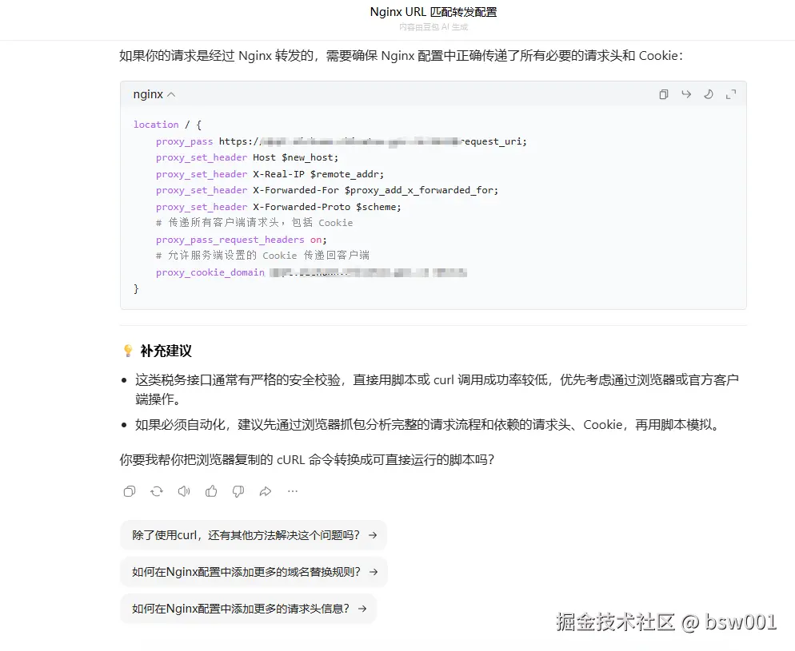Copy the nginx code block
The width and height of the screenshot is (795, 651).
point(663,94)
